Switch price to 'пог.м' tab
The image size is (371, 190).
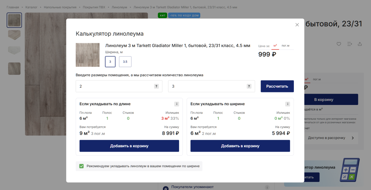(285, 46)
